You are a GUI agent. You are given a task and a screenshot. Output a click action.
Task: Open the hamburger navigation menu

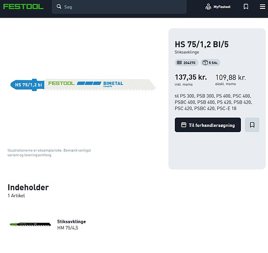pos(262,7)
